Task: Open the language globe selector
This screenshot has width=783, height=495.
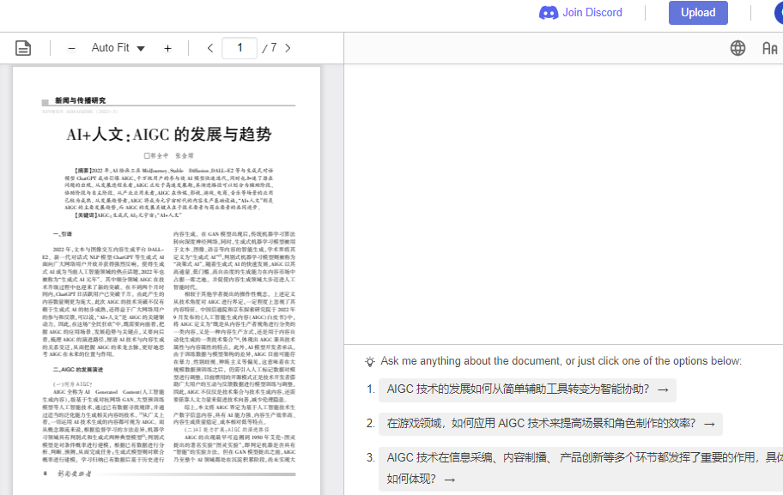Action: click(x=737, y=48)
